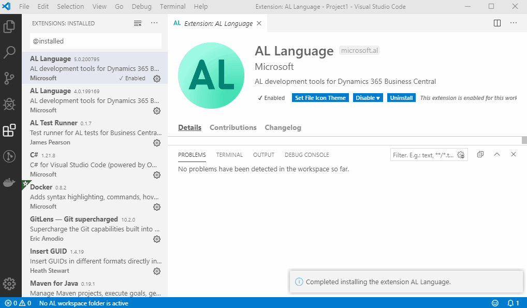Open the Search view

coord(9,52)
